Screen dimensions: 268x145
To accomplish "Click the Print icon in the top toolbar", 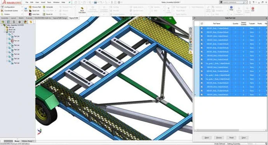I will 96,2.
